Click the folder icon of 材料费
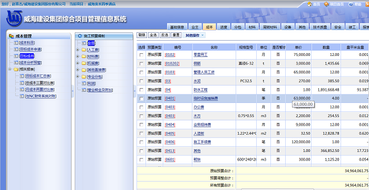Image resolution: width=369 pixels, height=190 pixels. 84,56
